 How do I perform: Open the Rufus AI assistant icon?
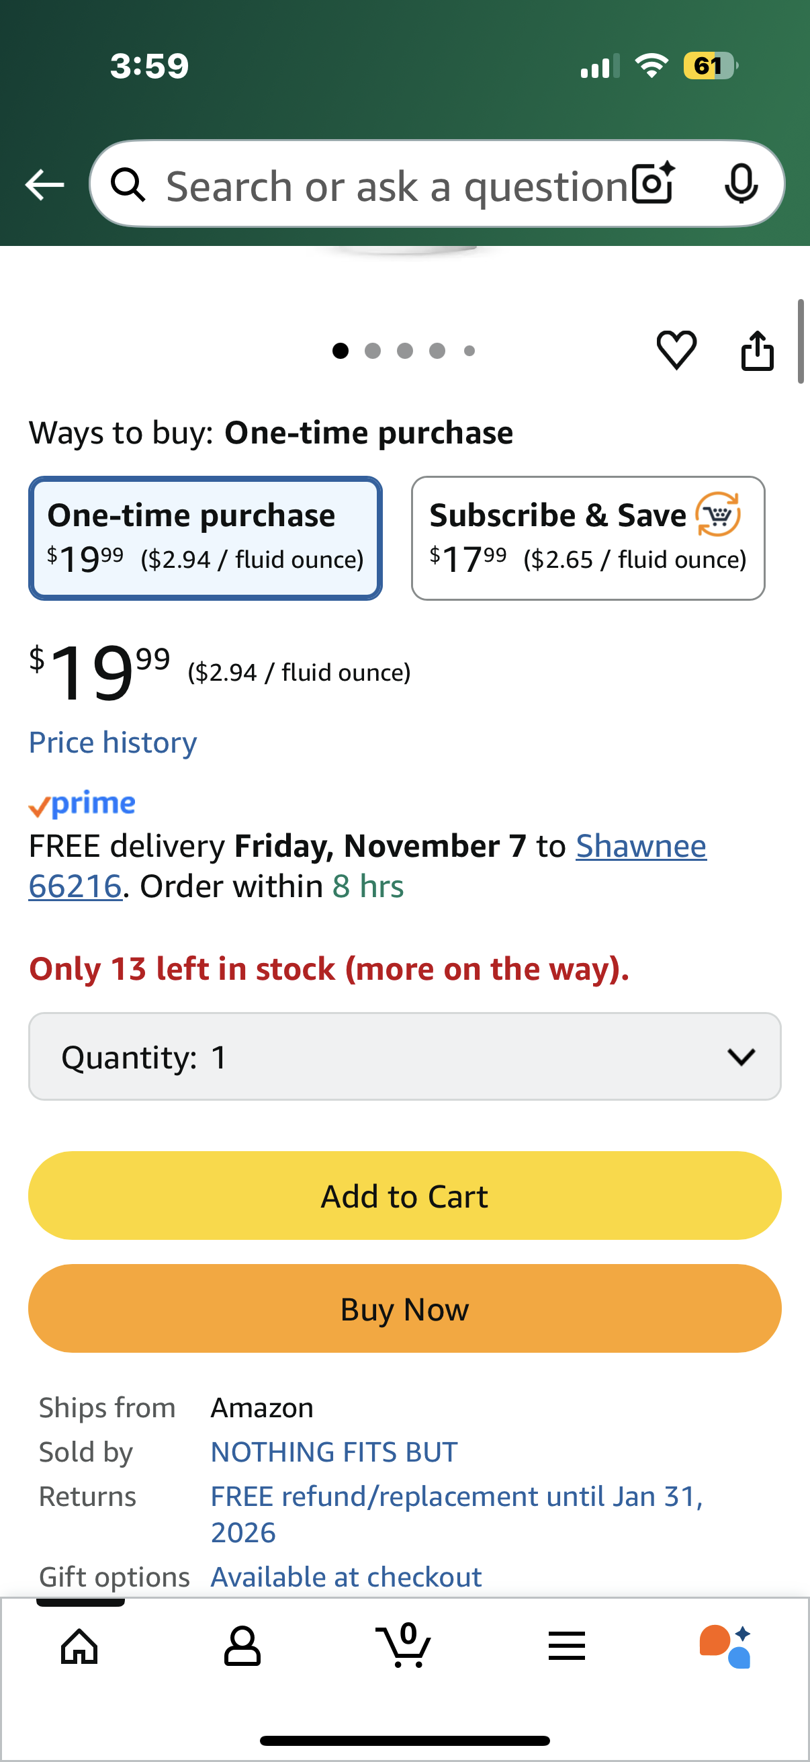(x=726, y=1646)
